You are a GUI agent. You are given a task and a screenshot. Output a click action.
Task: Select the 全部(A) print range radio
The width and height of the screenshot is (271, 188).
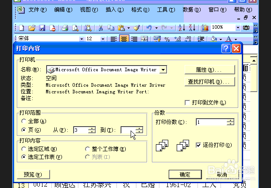(23, 121)
